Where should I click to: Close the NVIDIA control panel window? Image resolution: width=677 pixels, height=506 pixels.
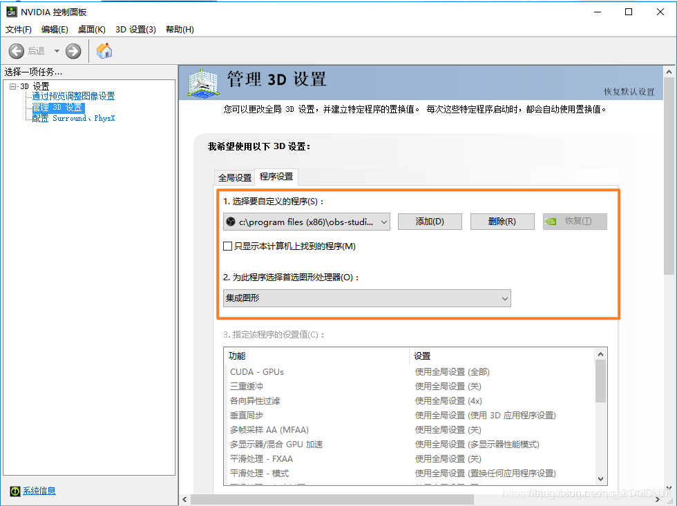[x=660, y=12]
